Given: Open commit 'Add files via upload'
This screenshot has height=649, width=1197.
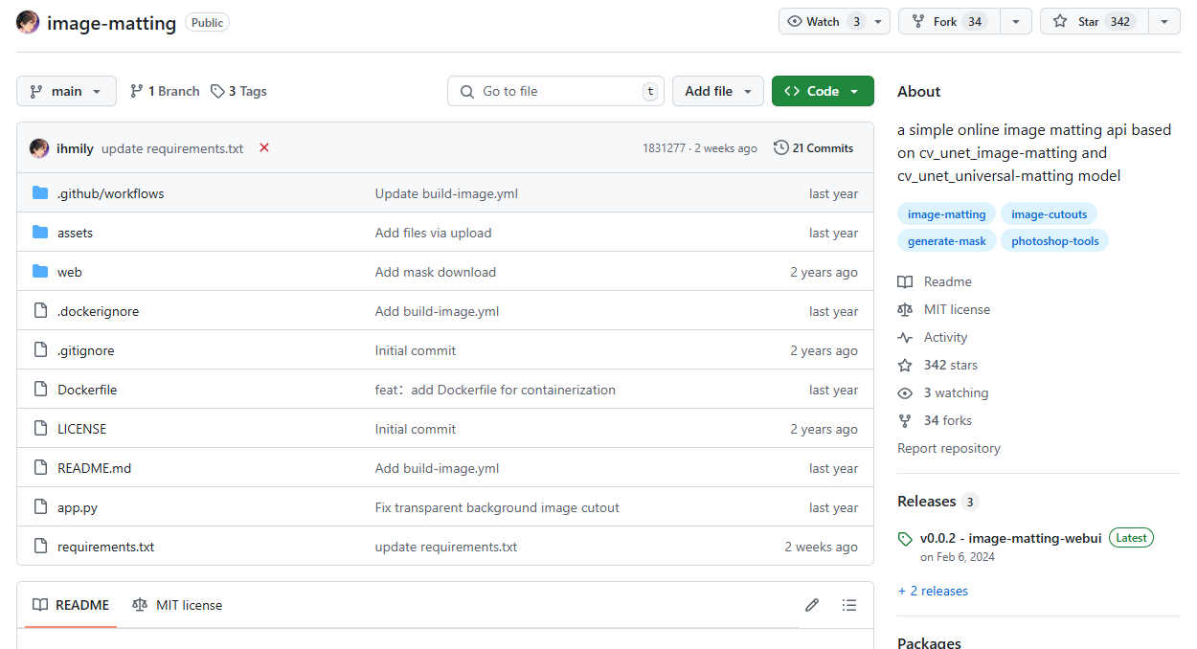Looking at the screenshot, I should pos(433,233).
